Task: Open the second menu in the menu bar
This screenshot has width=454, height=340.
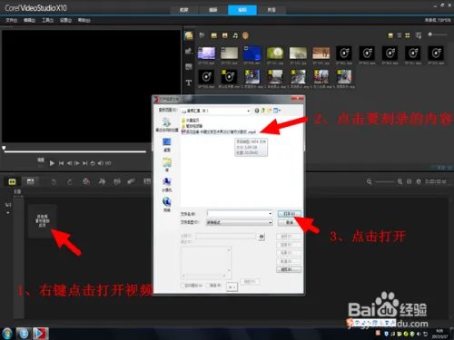Action: 29,20
